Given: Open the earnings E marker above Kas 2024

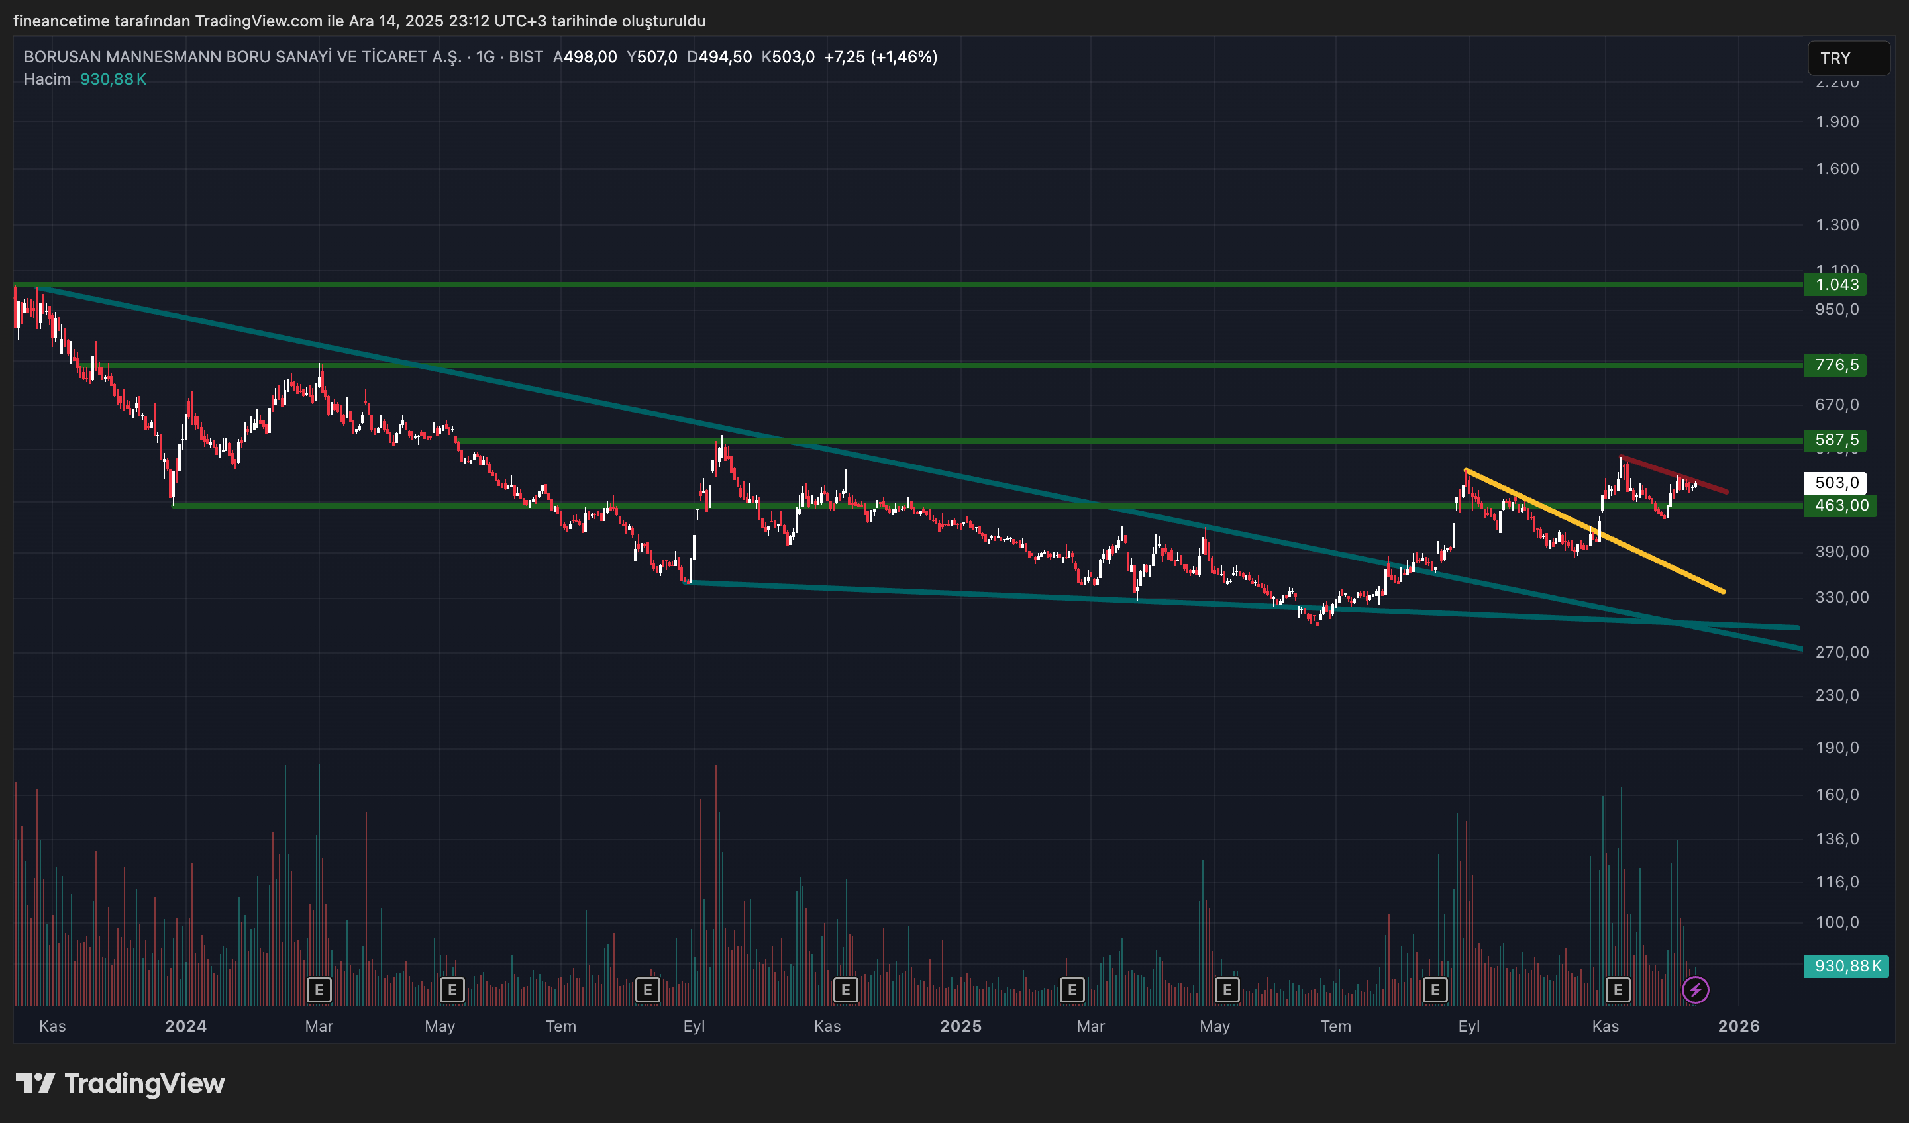Looking at the screenshot, I should coord(845,989).
